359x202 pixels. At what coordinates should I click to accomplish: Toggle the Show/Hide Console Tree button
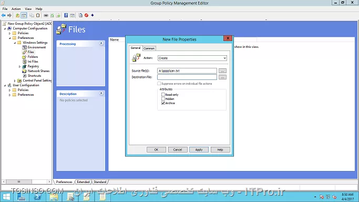pyautogui.click(x=24, y=15)
